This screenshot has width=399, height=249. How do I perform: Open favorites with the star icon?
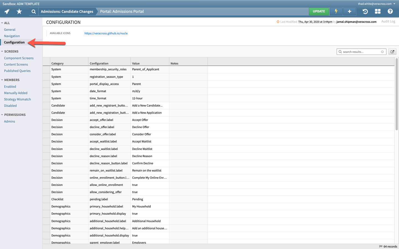click(x=19, y=11)
